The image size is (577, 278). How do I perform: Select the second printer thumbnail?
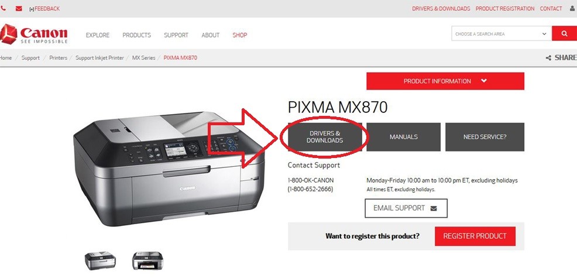147,260
